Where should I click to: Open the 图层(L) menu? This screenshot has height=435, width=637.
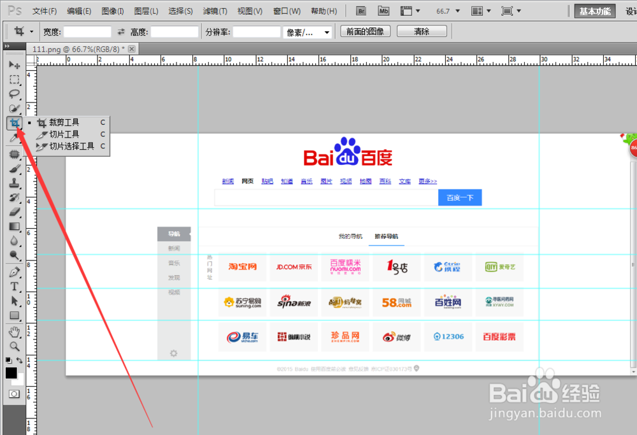coord(147,11)
